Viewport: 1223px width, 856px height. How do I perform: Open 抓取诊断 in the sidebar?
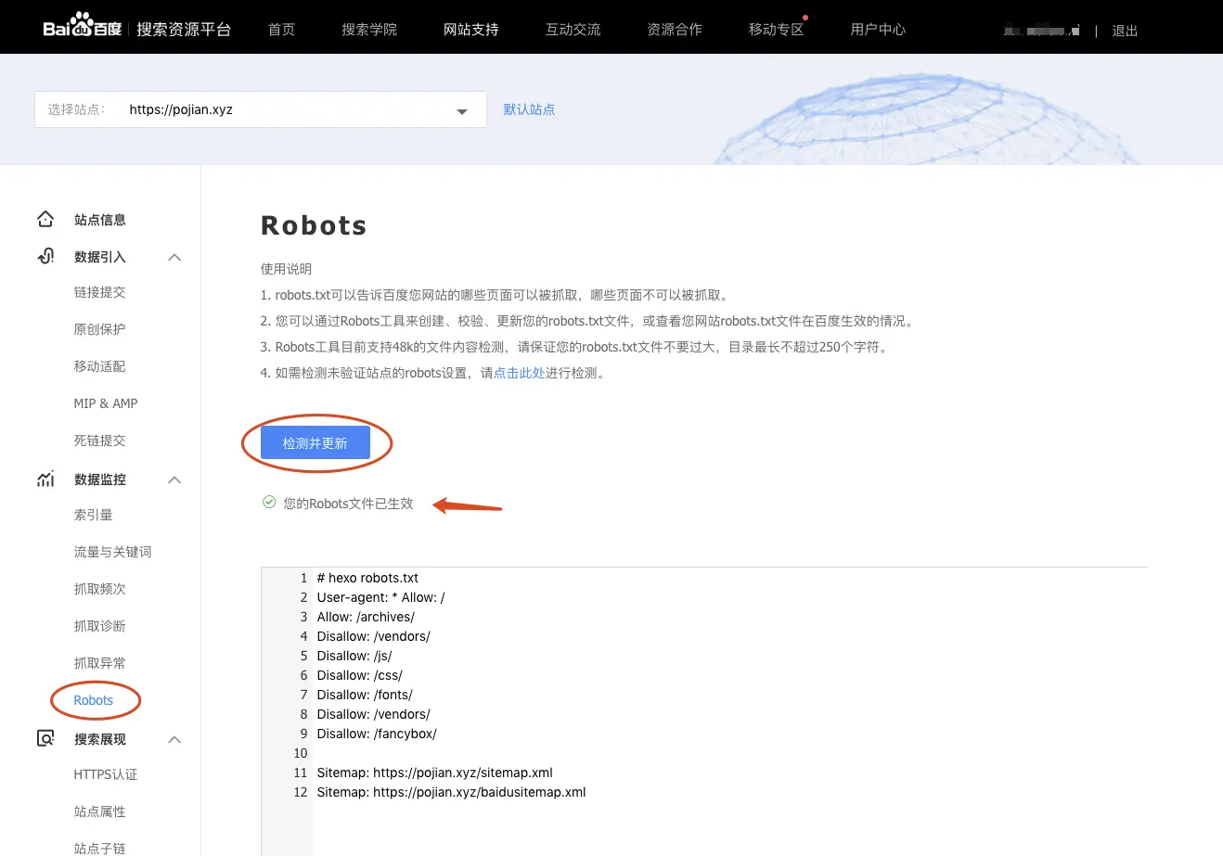100,626
